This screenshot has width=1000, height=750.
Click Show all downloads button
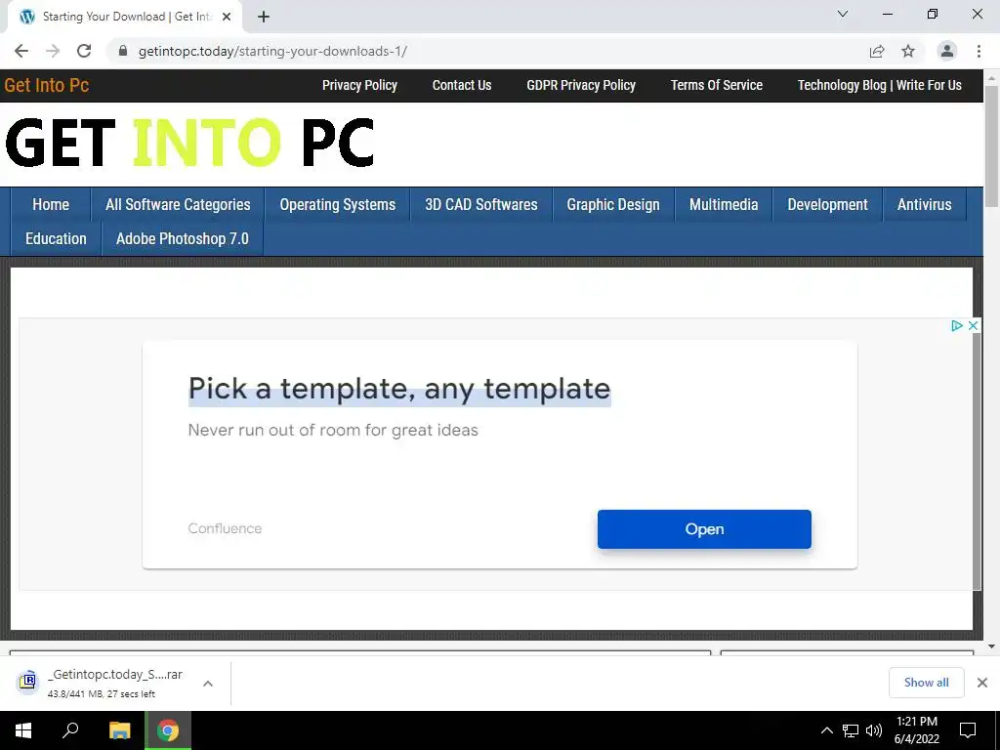coord(926,683)
